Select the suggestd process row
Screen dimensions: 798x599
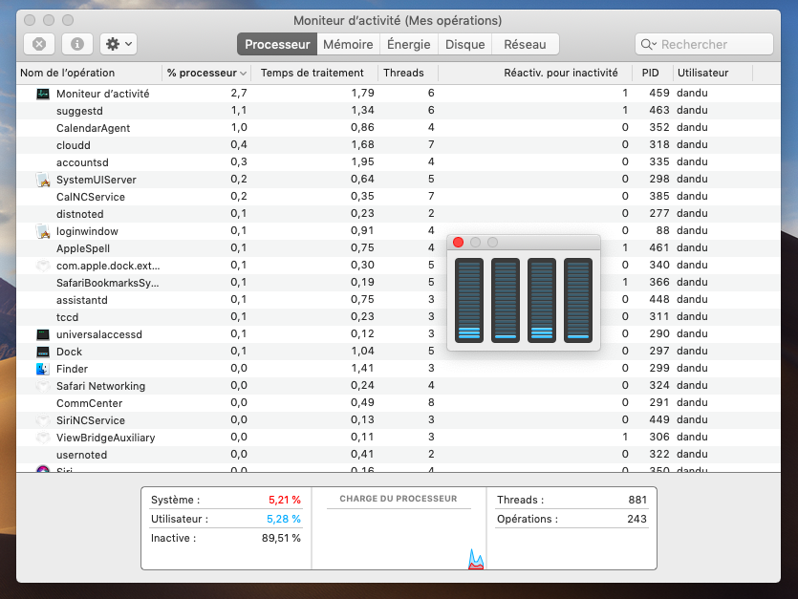coord(398,111)
